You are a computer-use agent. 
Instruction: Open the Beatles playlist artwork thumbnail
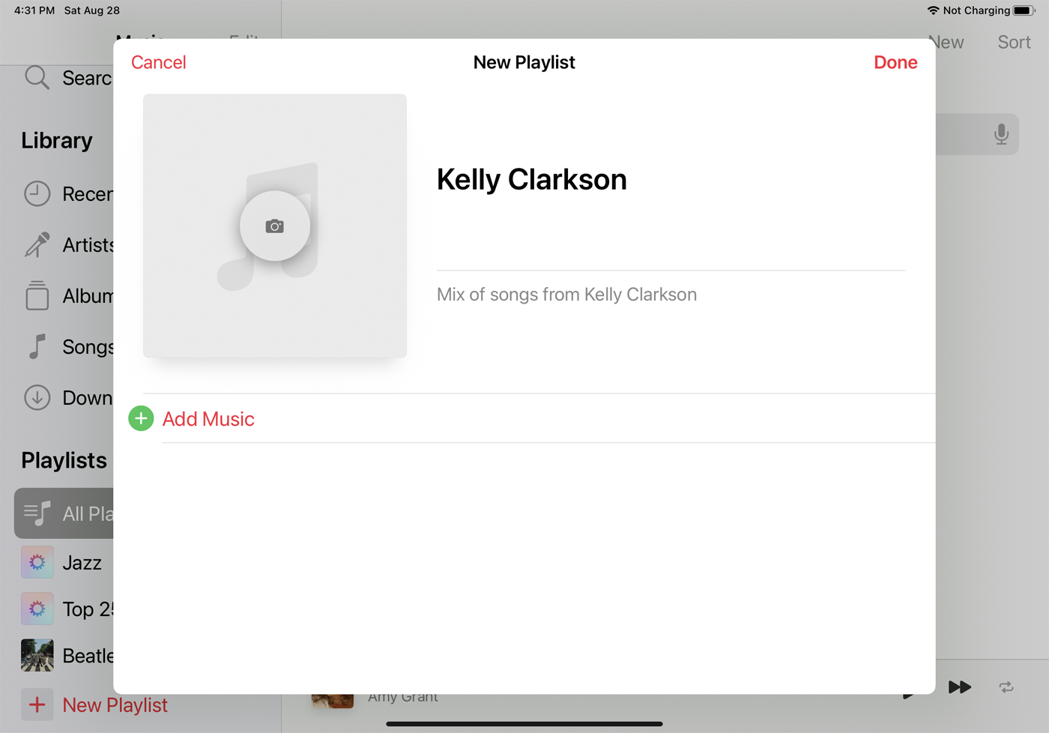pyautogui.click(x=37, y=655)
